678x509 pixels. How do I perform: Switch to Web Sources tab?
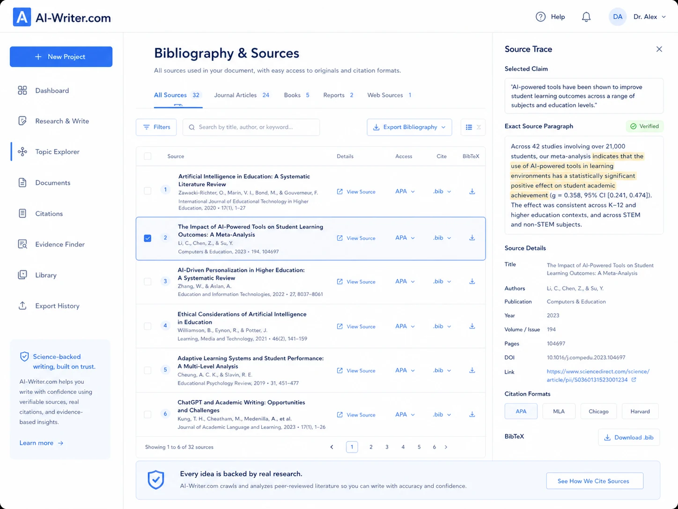tap(390, 95)
